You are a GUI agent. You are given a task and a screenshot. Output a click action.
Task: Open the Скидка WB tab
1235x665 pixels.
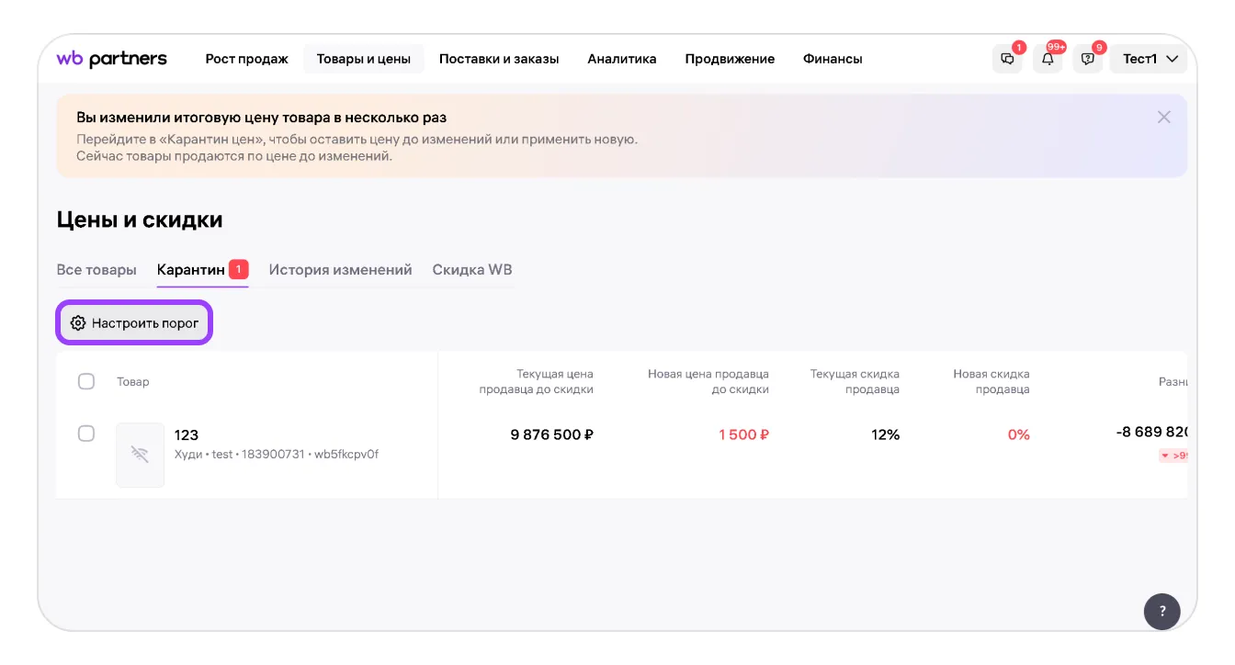472,269
